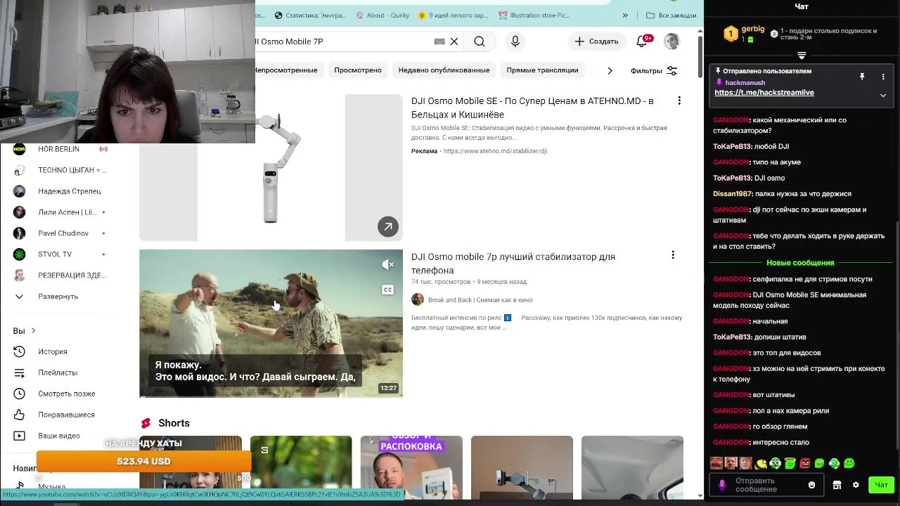
Task: Open the 9 идей легкого зар... bookmark
Action: [x=454, y=15]
